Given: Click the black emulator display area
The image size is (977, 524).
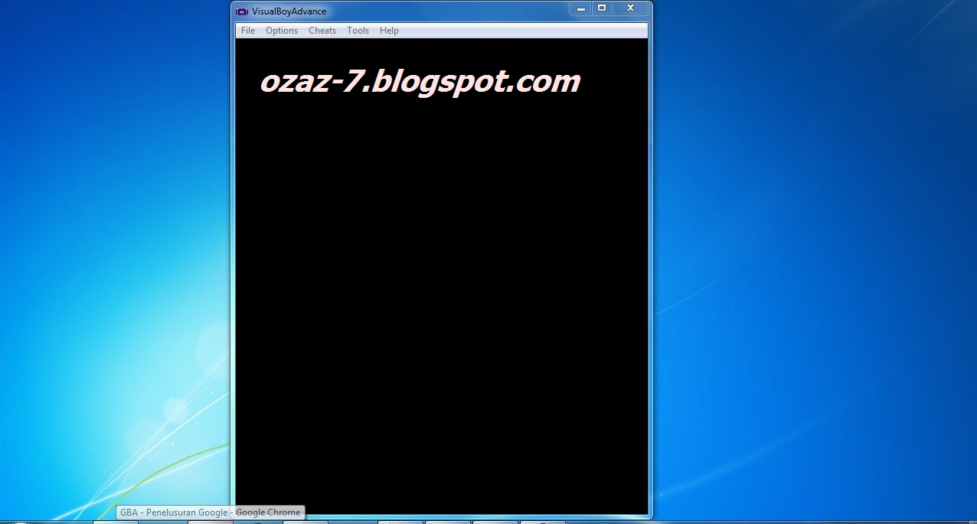Looking at the screenshot, I should 441,306.
